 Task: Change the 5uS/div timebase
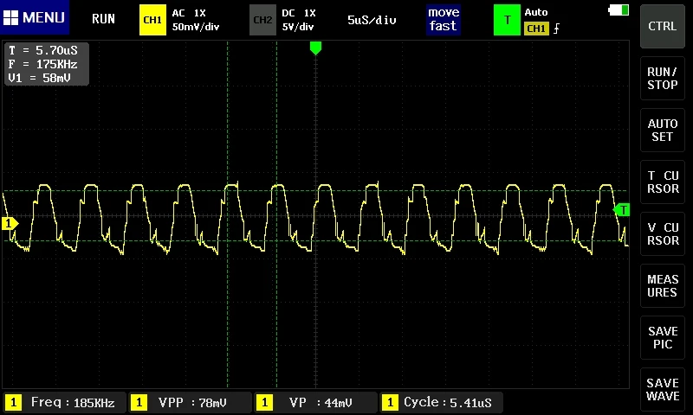pyautogui.click(x=372, y=20)
